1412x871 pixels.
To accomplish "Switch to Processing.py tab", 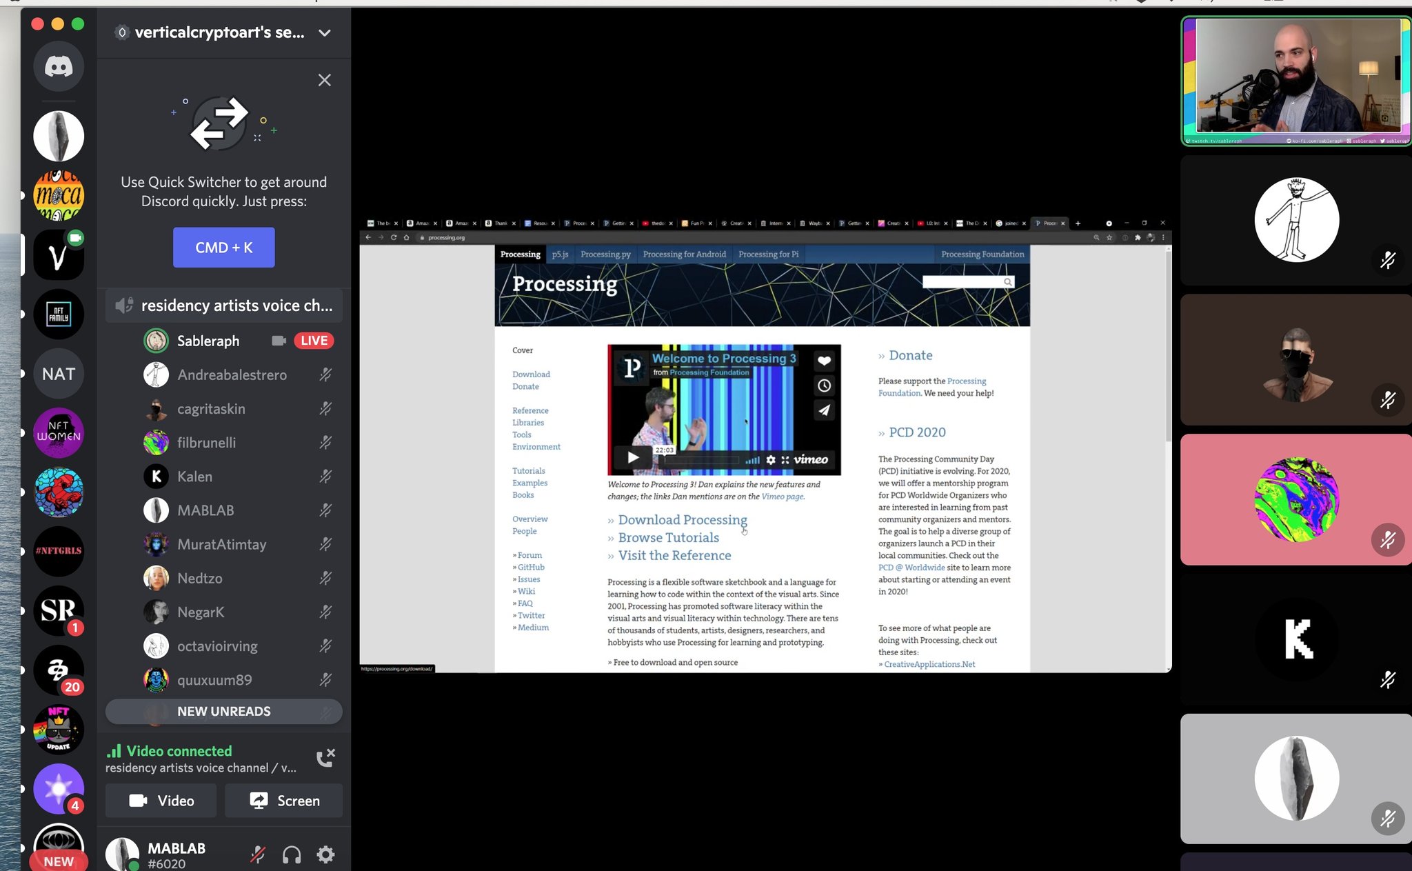I will coord(605,254).
